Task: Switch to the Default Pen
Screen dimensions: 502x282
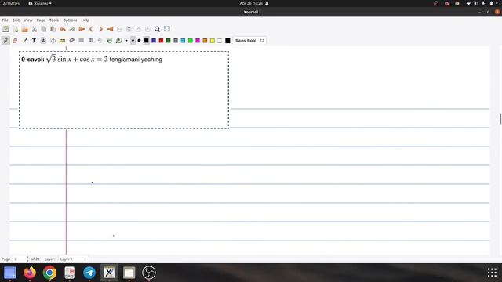Action: (x=118, y=41)
